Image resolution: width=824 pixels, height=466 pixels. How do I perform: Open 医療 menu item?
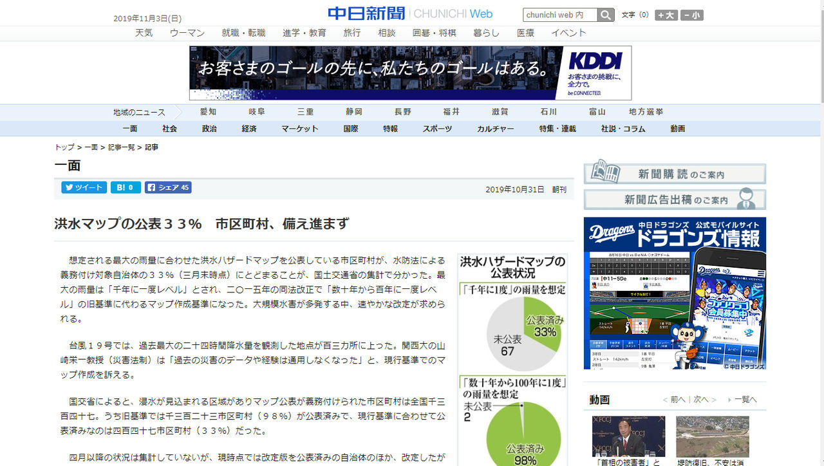pos(525,33)
